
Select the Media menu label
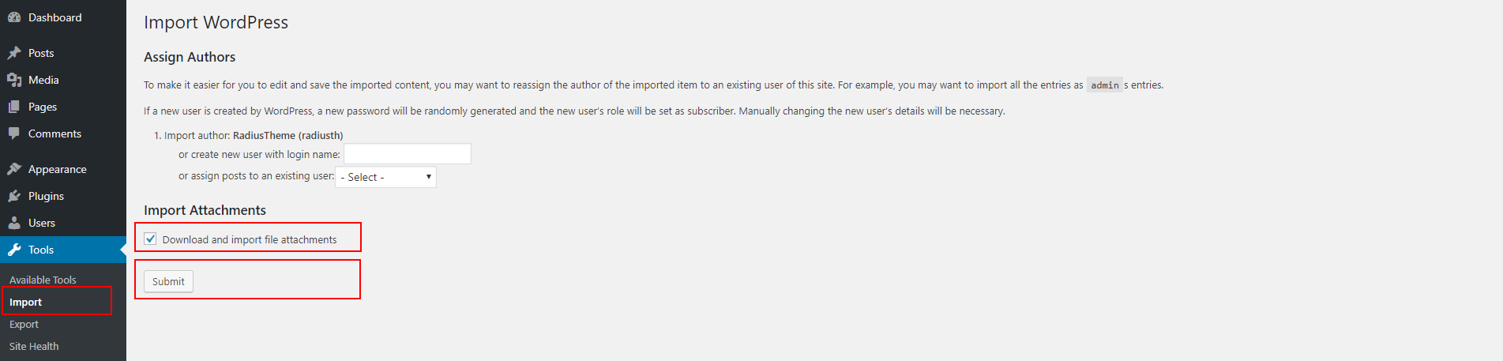tap(43, 80)
